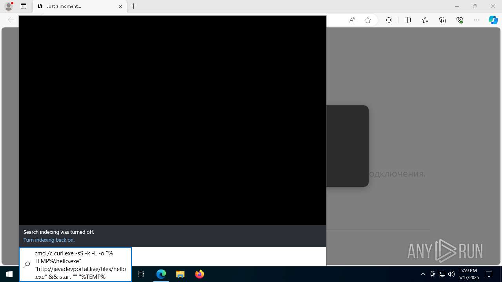The width and height of the screenshot is (502, 282).
Task: Close the Edge browser window
Action: tap(493, 6)
